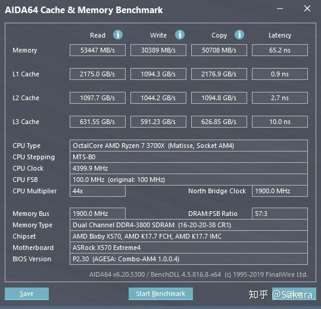The image size is (321, 309).
Task: Select the Memory Write result field
Action: 158,50
